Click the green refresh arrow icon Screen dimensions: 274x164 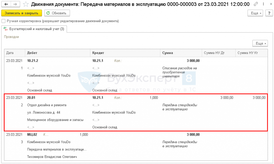pyautogui.click(x=48, y=13)
